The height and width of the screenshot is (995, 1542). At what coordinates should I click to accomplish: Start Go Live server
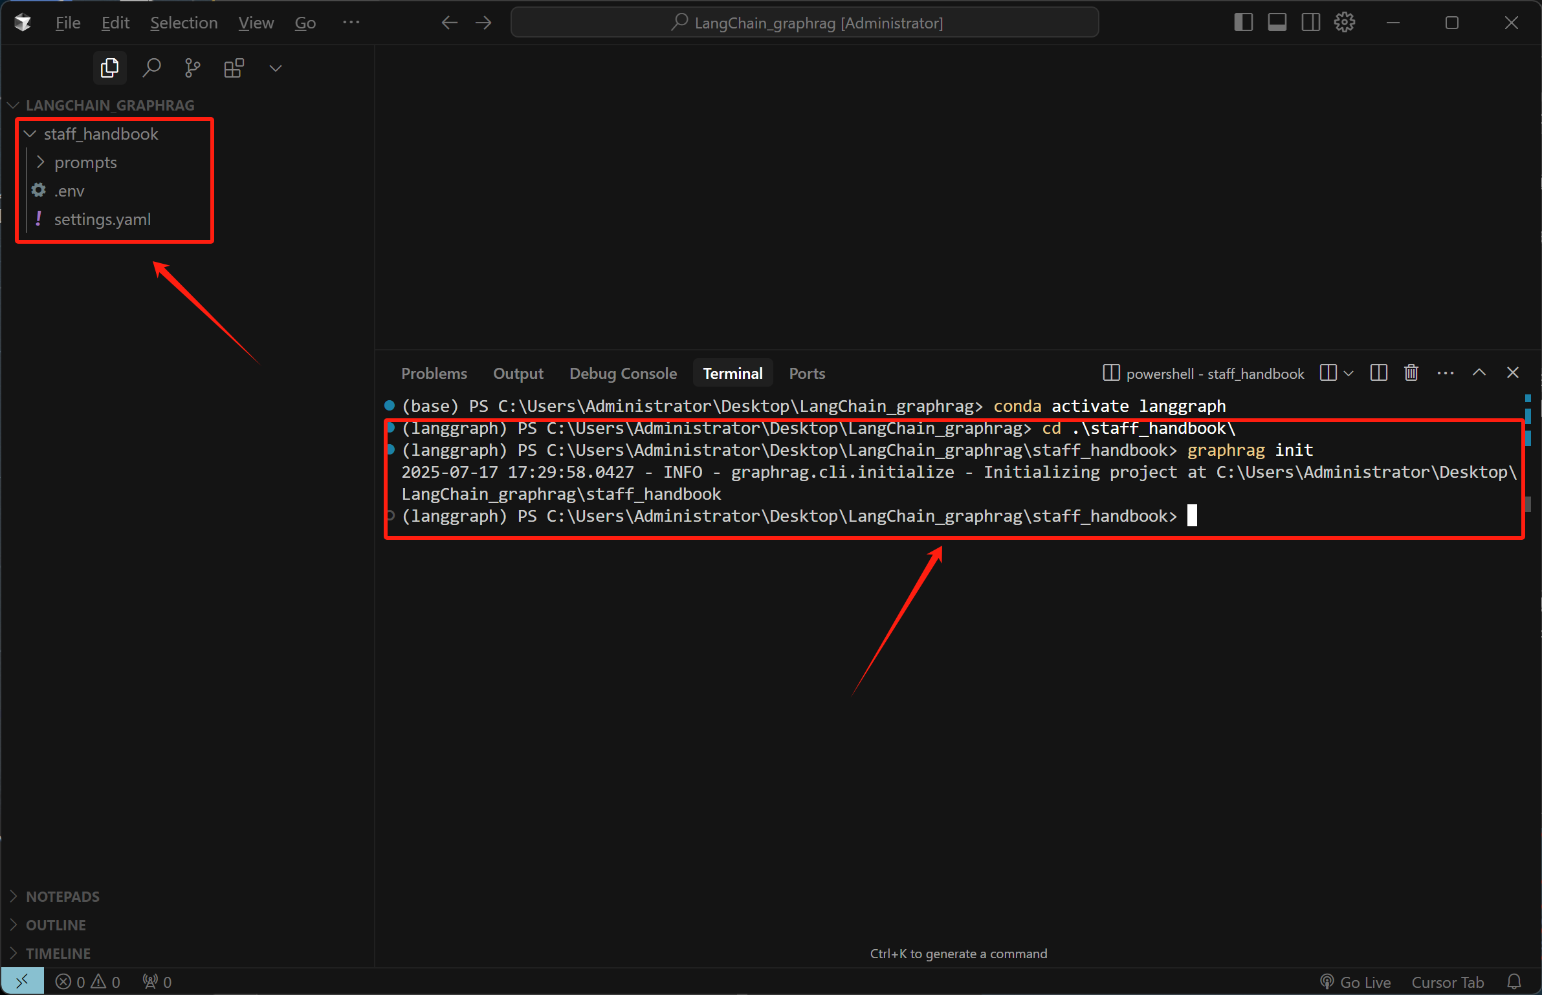[1355, 982]
